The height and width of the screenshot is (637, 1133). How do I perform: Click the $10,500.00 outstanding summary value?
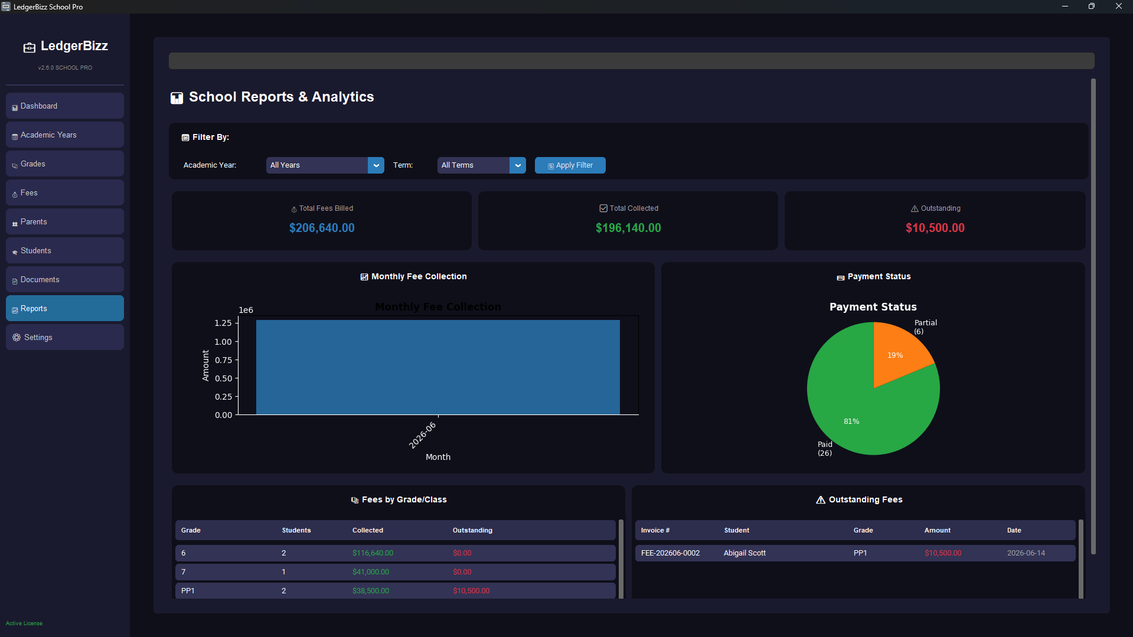pos(935,228)
